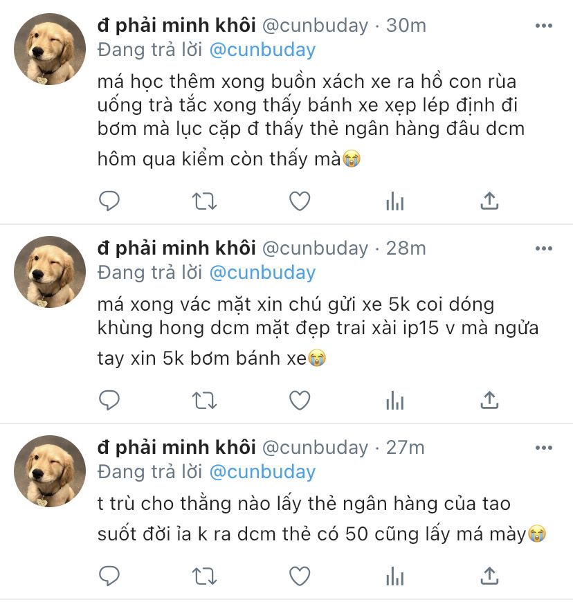Share the tweet posted 28m ago
Viewport: 573px width, 602px height.
click(489, 400)
